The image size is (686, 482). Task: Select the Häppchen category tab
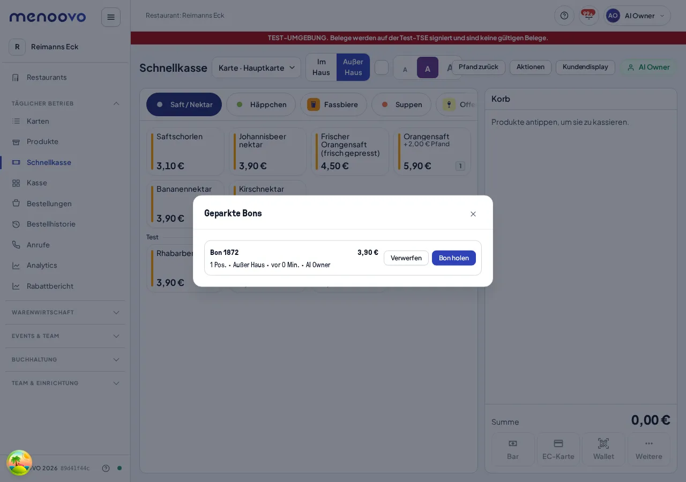(261, 104)
